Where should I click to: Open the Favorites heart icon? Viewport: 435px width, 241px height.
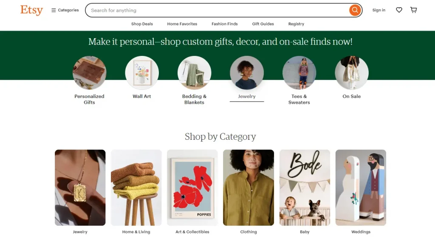coord(399,10)
